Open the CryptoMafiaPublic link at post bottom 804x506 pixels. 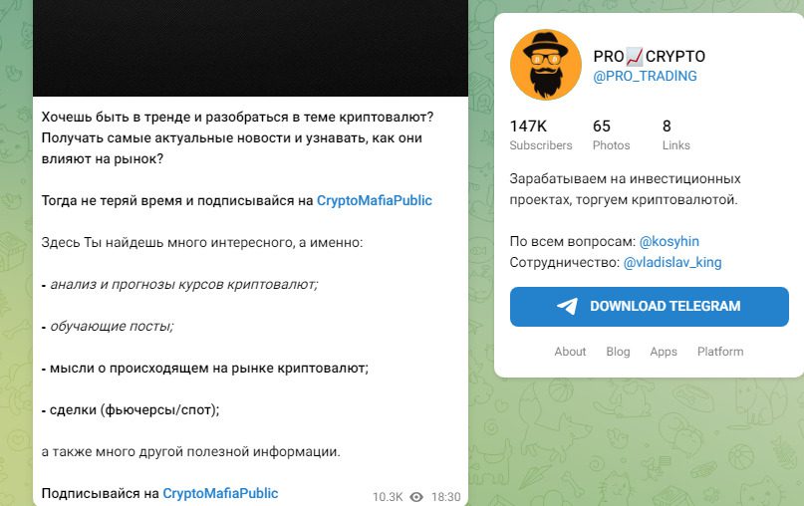[220, 493]
